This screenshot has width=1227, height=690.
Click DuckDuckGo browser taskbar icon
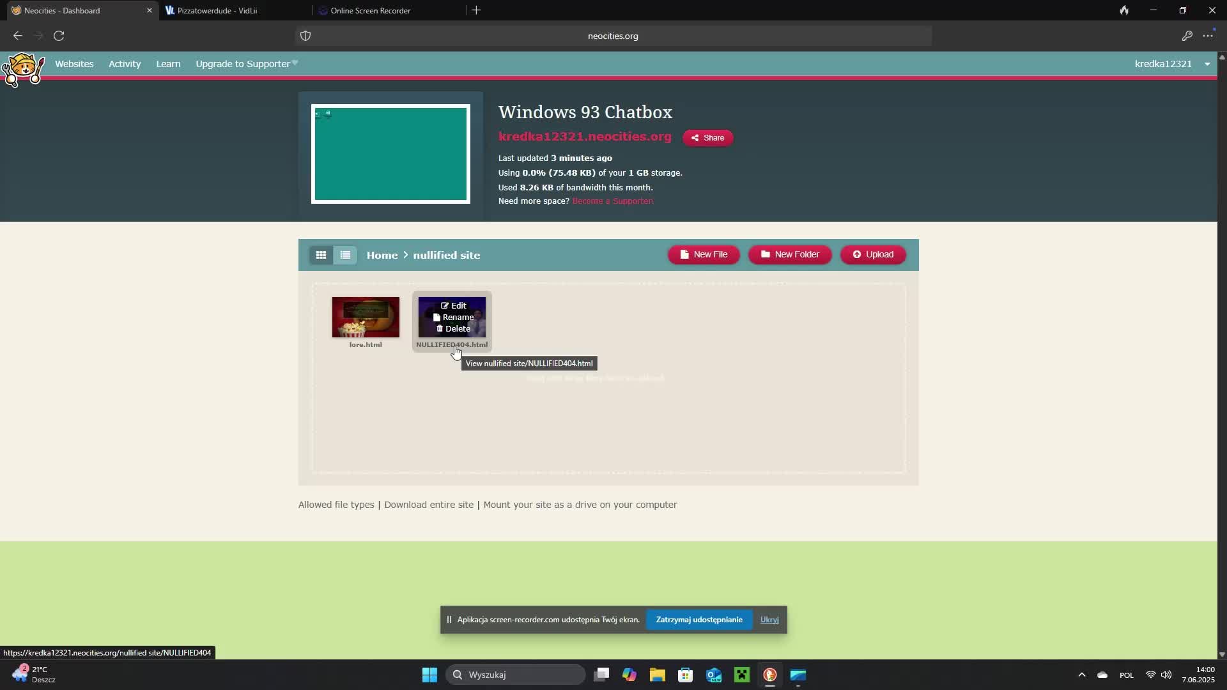770,675
